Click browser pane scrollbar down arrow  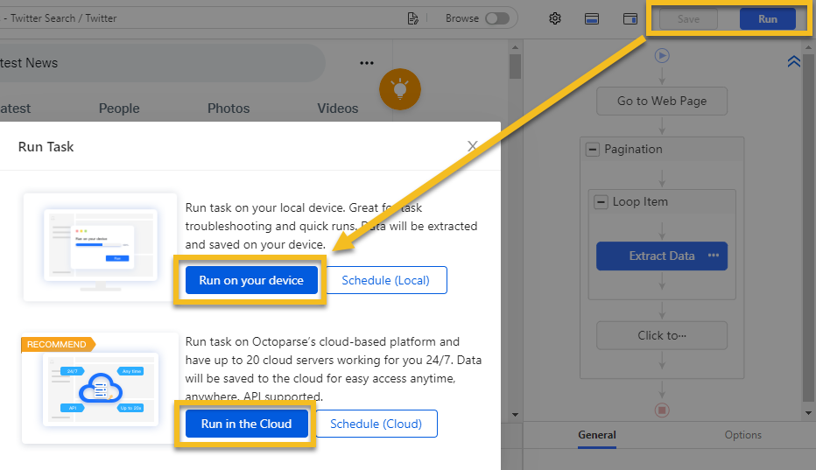point(515,415)
